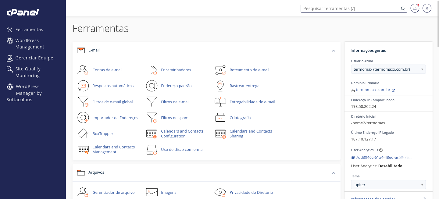Screen dimensions: 439x199
Task: Open the Rastrear entrega pin icon
Action: (x=220, y=86)
